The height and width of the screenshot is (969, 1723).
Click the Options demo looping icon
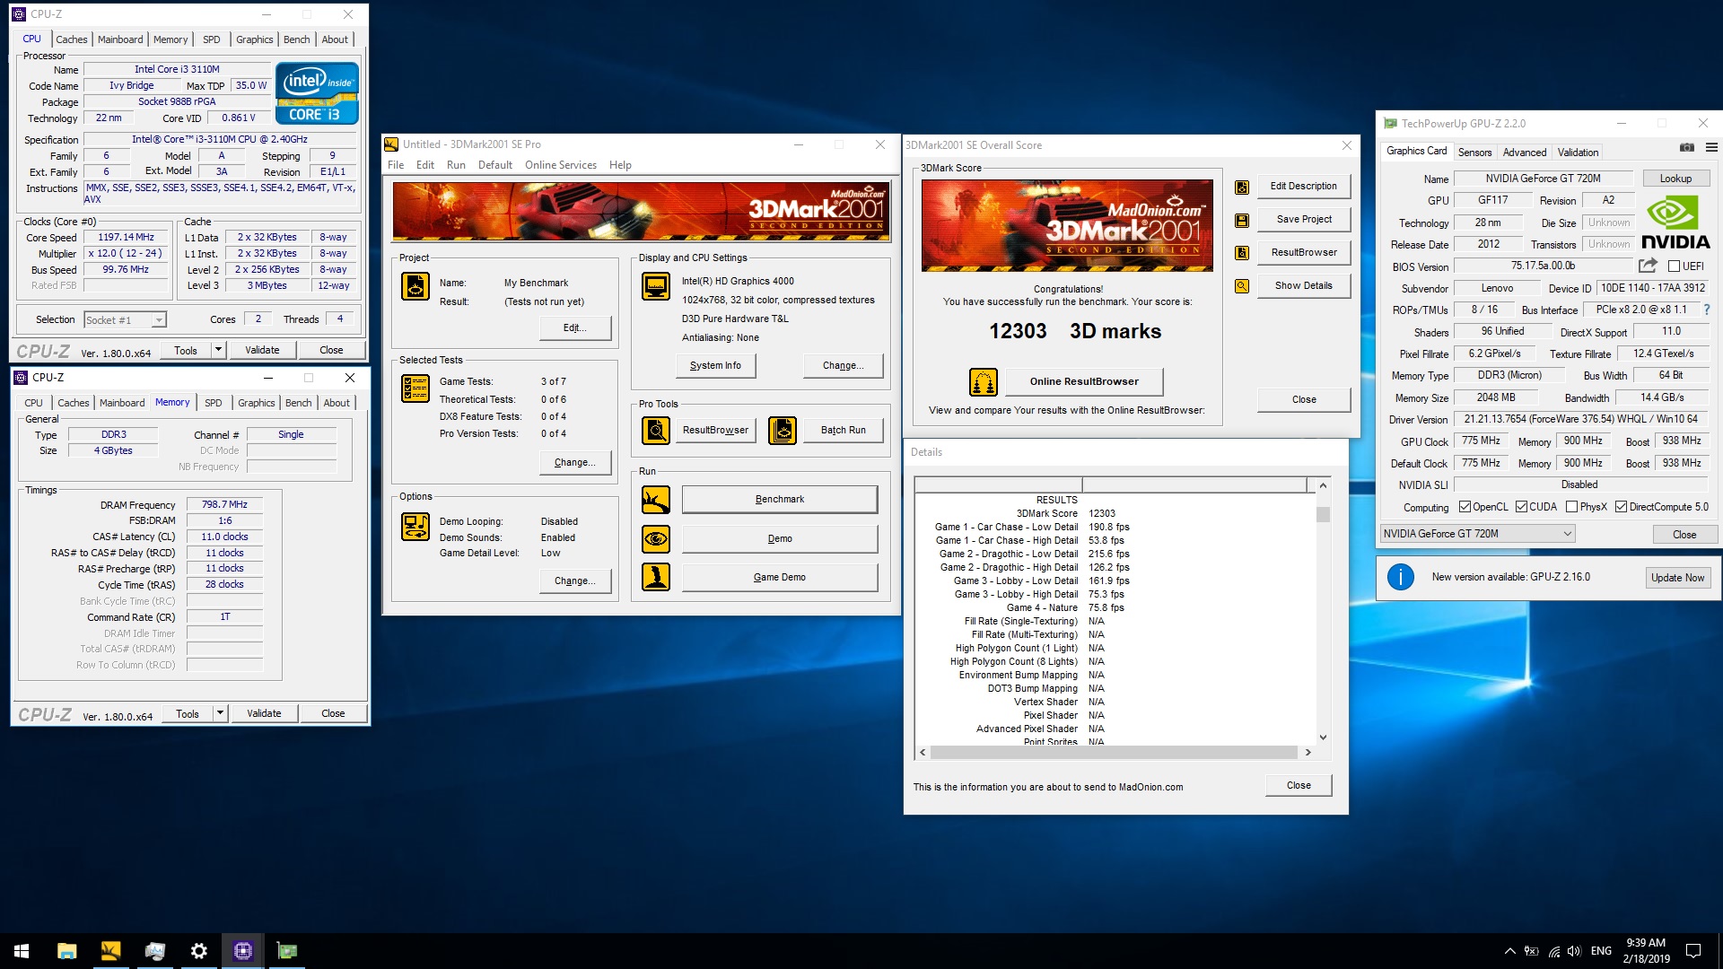point(415,527)
